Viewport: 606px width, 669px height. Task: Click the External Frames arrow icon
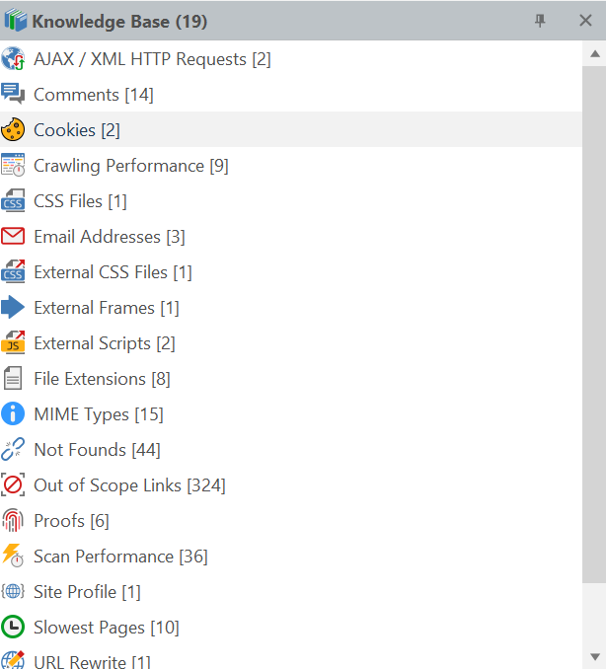[x=14, y=308]
